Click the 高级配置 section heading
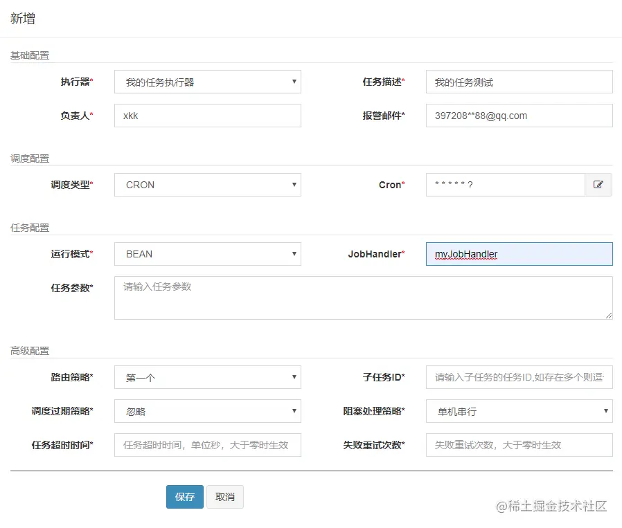The width and height of the screenshot is (622, 528). [x=30, y=351]
